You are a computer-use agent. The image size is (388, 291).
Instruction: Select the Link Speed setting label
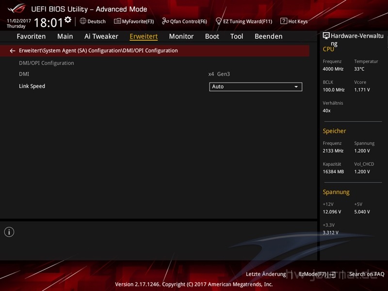click(x=32, y=86)
